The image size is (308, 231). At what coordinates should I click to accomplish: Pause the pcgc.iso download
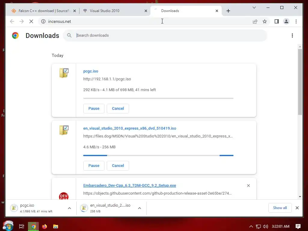[x=94, y=108]
